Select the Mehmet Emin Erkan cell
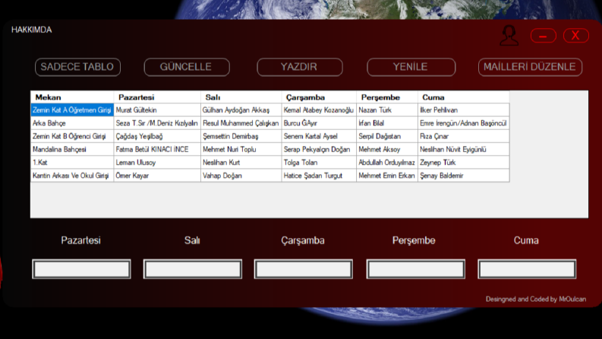The width and height of the screenshot is (602, 339). click(387, 176)
